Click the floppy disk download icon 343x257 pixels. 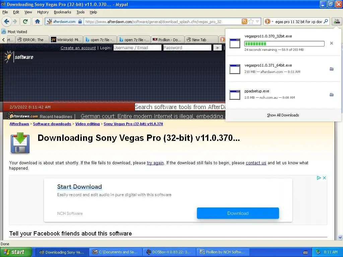(x=20, y=143)
